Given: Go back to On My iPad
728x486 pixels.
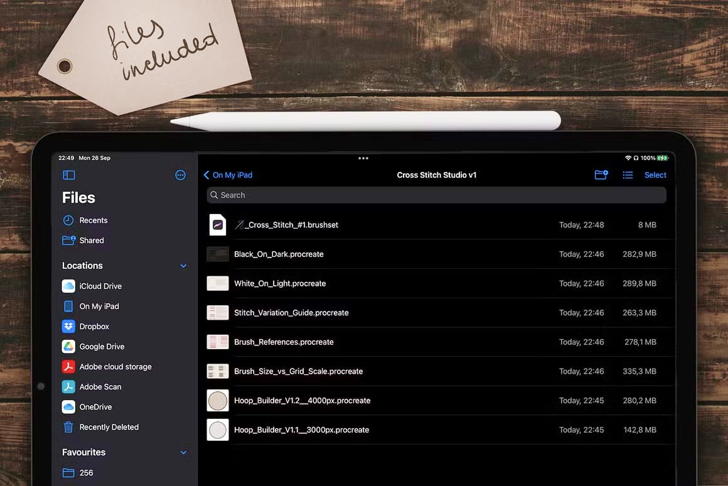Looking at the screenshot, I should pos(228,175).
